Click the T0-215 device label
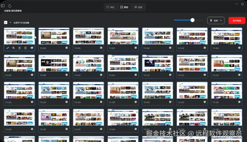247x142 pixels. click(x=216, y=75)
